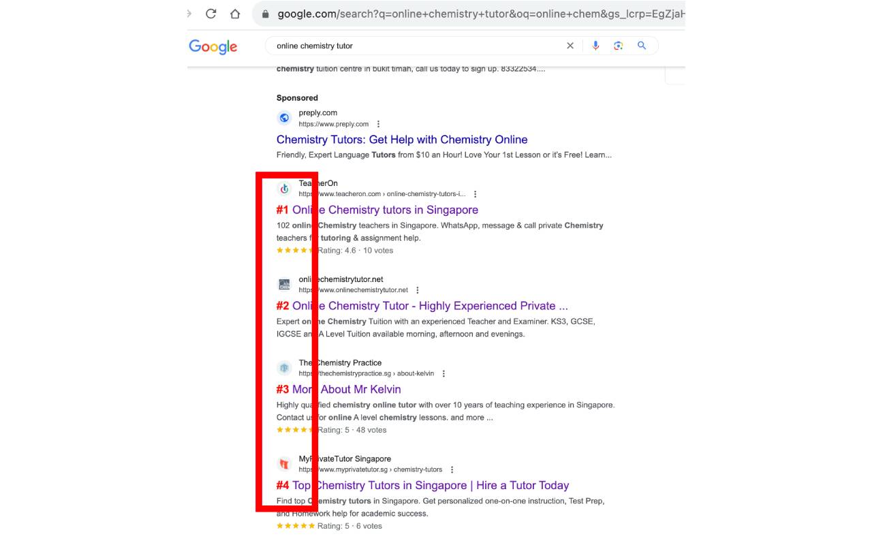Screen dimensions: 872x545
Task: Open Online Chemistry tutors in Singapore result
Action: [385, 210]
